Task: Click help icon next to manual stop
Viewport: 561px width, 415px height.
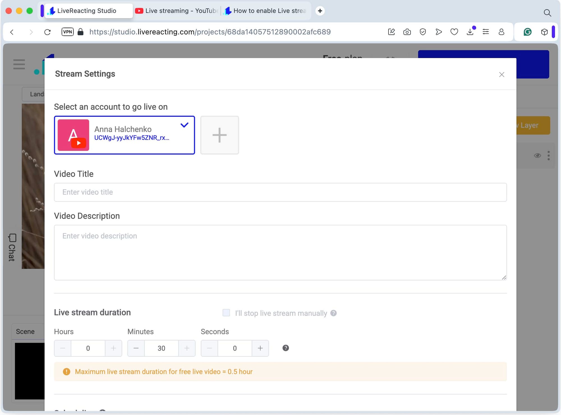Action: (x=333, y=313)
